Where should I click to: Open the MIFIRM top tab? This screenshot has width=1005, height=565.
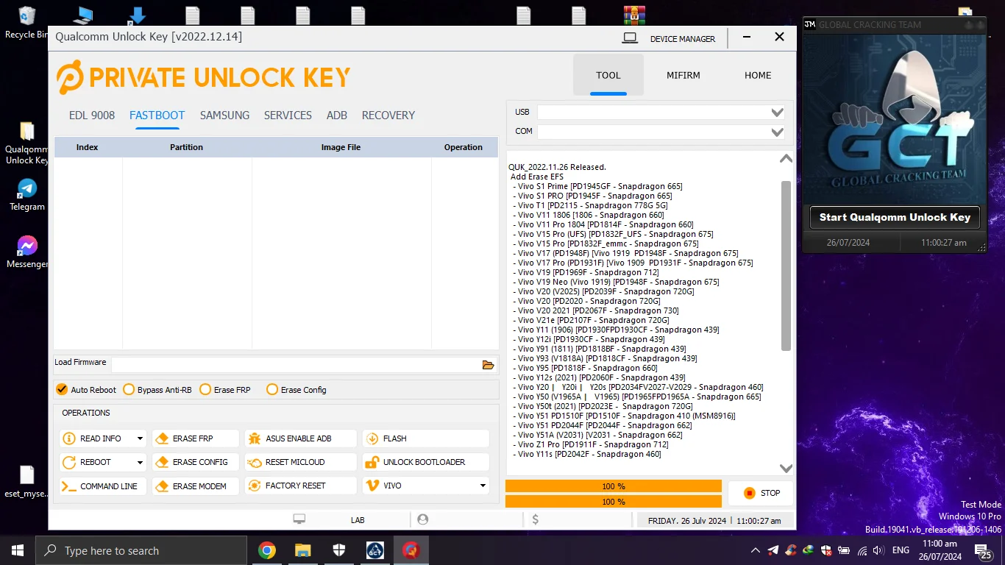[683, 75]
